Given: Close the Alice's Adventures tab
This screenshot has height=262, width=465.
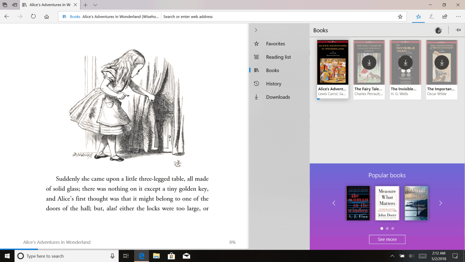Looking at the screenshot, I should click(x=75, y=5).
